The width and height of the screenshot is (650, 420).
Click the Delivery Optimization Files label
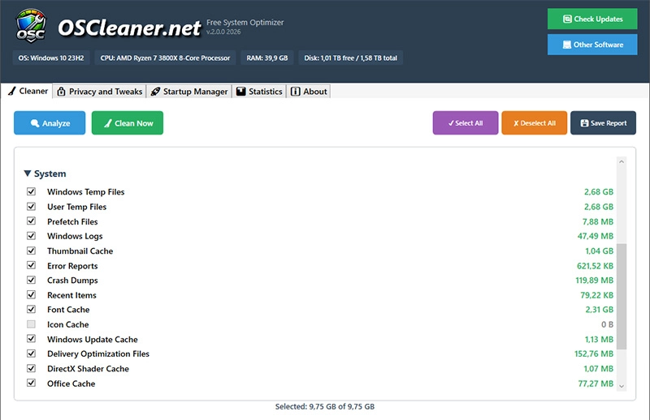(98, 354)
